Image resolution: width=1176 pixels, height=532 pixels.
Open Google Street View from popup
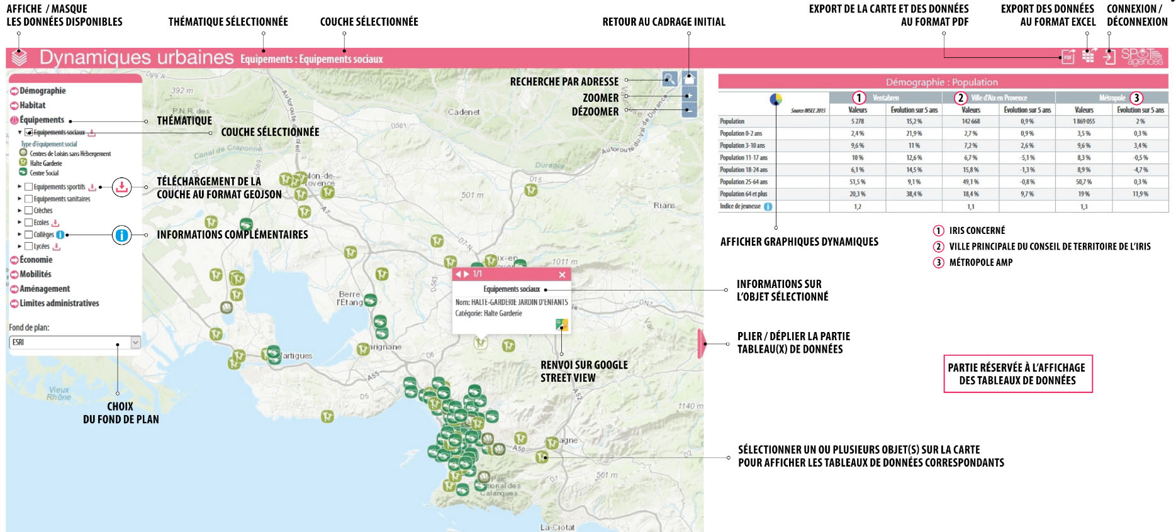562,324
